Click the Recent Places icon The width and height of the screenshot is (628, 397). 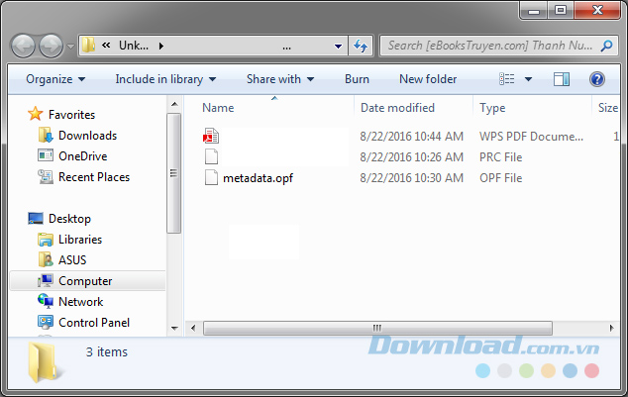pyautogui.click(x=46, y=176)
